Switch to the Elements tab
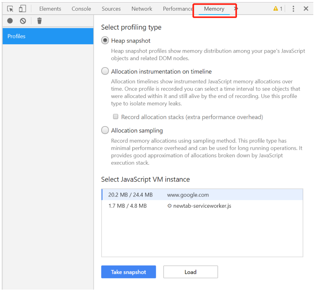314x291 pixels. tap(50, 9)
